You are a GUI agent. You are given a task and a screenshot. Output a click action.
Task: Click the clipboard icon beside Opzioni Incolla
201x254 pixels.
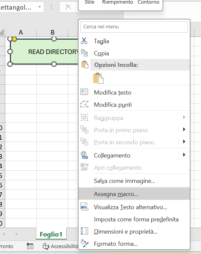click(85, 65)
